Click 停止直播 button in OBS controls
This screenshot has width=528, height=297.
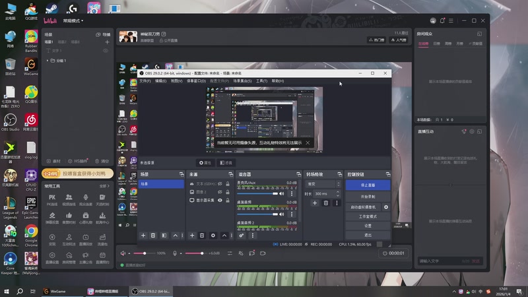[368, 185]
